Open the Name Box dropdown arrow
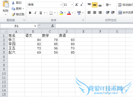The height and width of the screenshot is (97, 133). (x=35, y=26)
